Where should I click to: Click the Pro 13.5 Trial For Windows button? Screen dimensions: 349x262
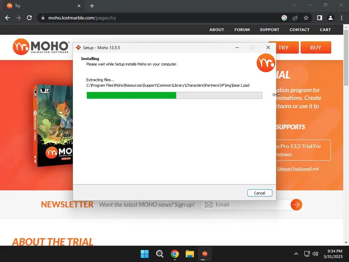coord(303,150)
